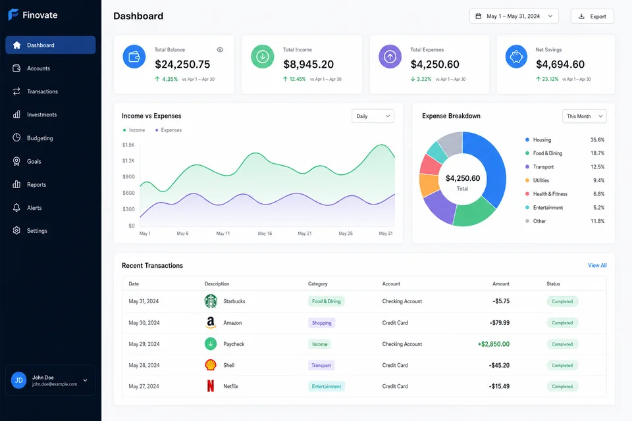Click the Goals target icon
Image resolution: width=632 pixels, height=421 pixels.
tap(16, 161)
